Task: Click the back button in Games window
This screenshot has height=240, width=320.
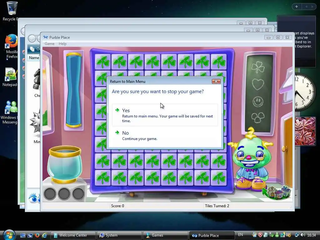Action: pyautogui.click(x=32, y=38)
